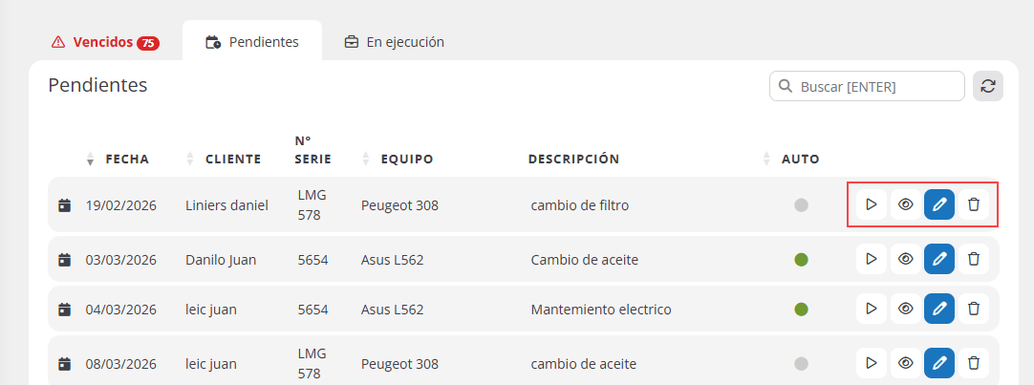View details of cambio de filtro

pyautogui.click(x=905, y=204)
